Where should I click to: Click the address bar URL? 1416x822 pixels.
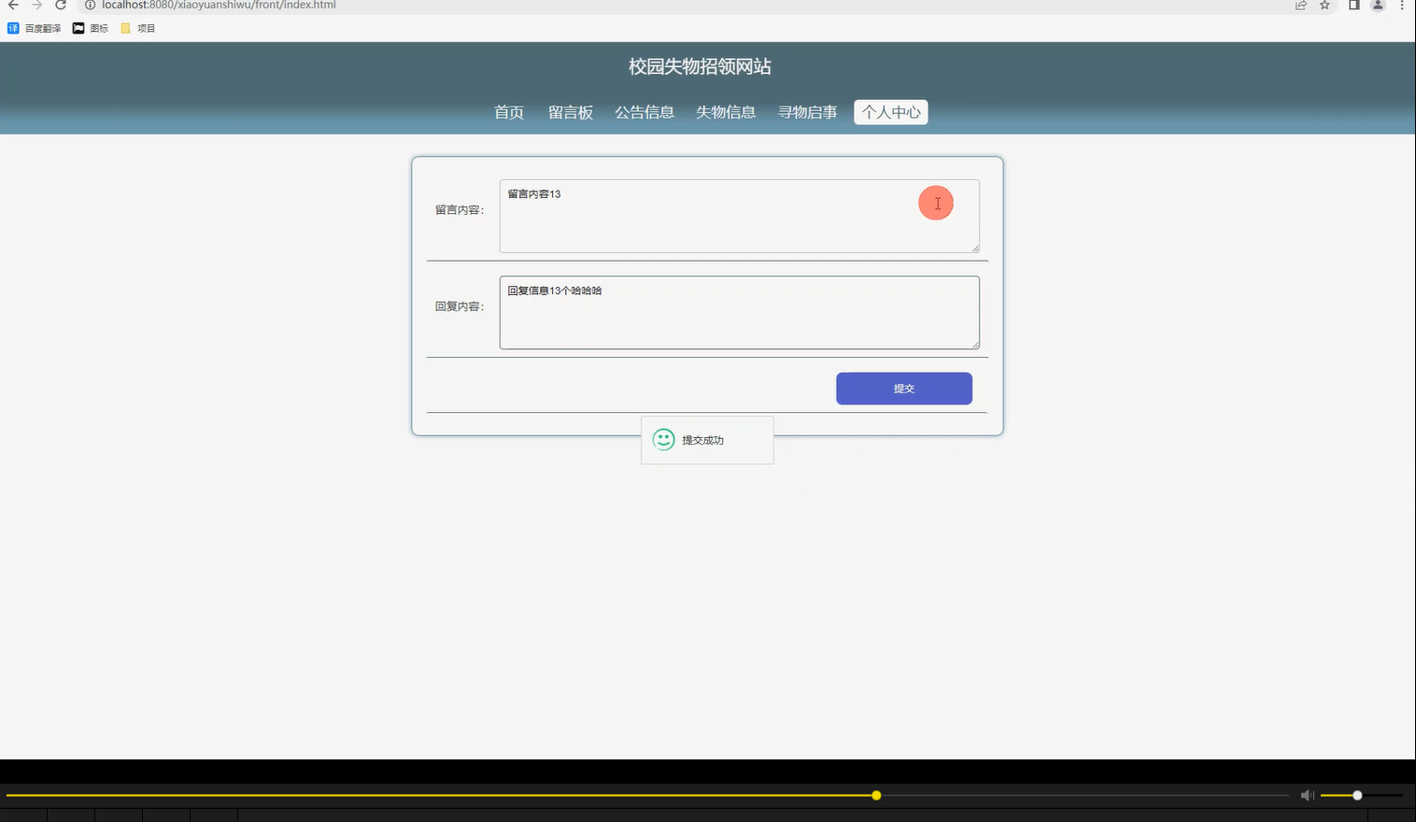(x=219, y=5)
